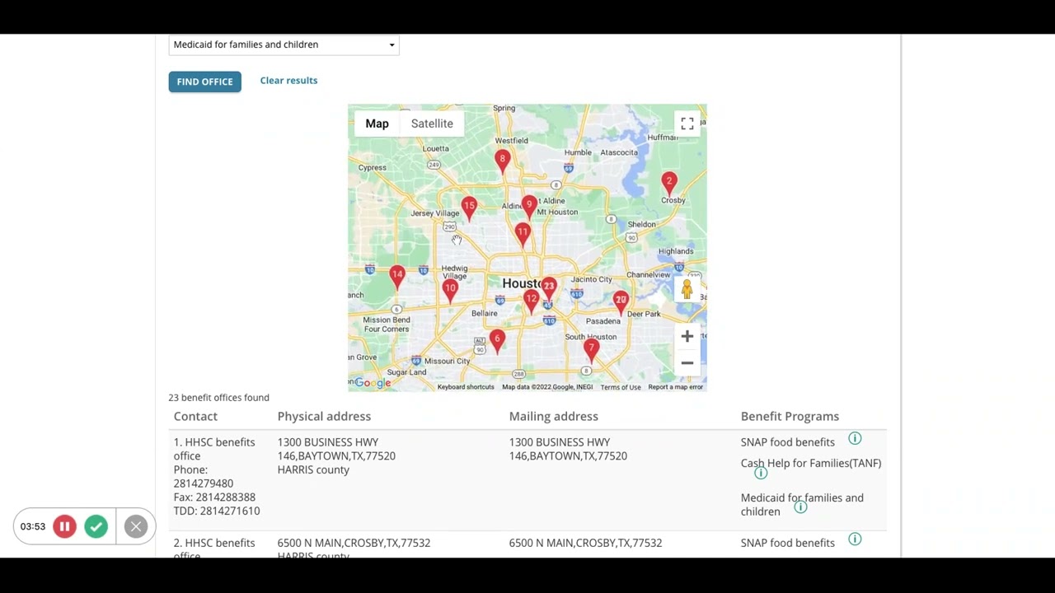1055x593 pixels.
Task: Click mailing address 1300 BUSINESS HWY 146, BAYTOWN
Action: 568,449
